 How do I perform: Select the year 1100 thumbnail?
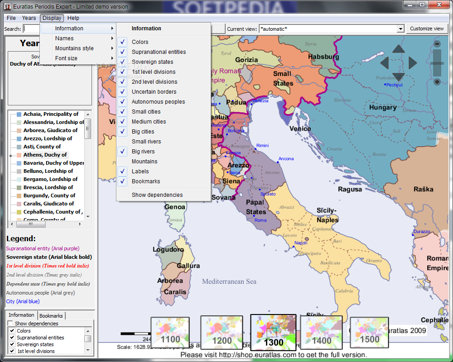170,333
